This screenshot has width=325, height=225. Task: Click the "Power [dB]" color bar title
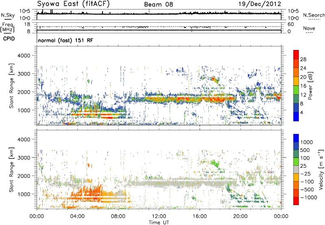tap(310, 86)
